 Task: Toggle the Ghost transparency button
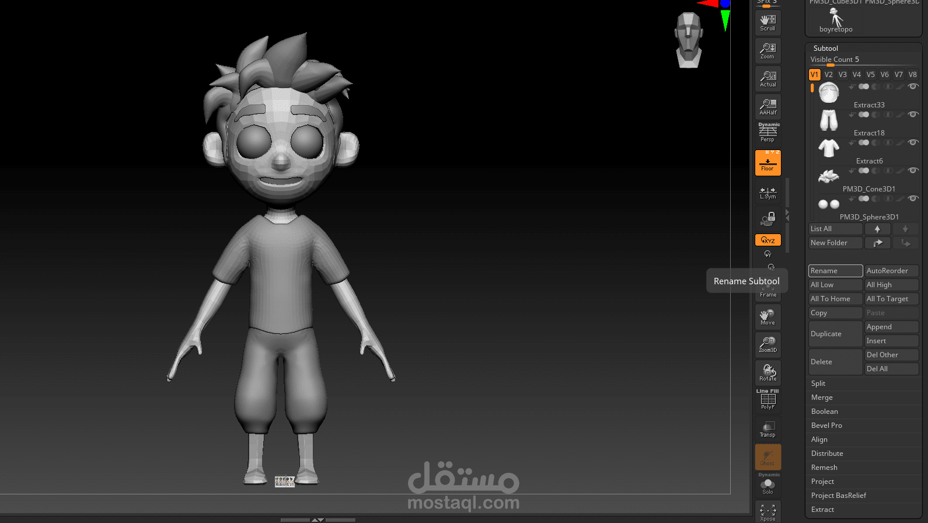click(767, 457)
